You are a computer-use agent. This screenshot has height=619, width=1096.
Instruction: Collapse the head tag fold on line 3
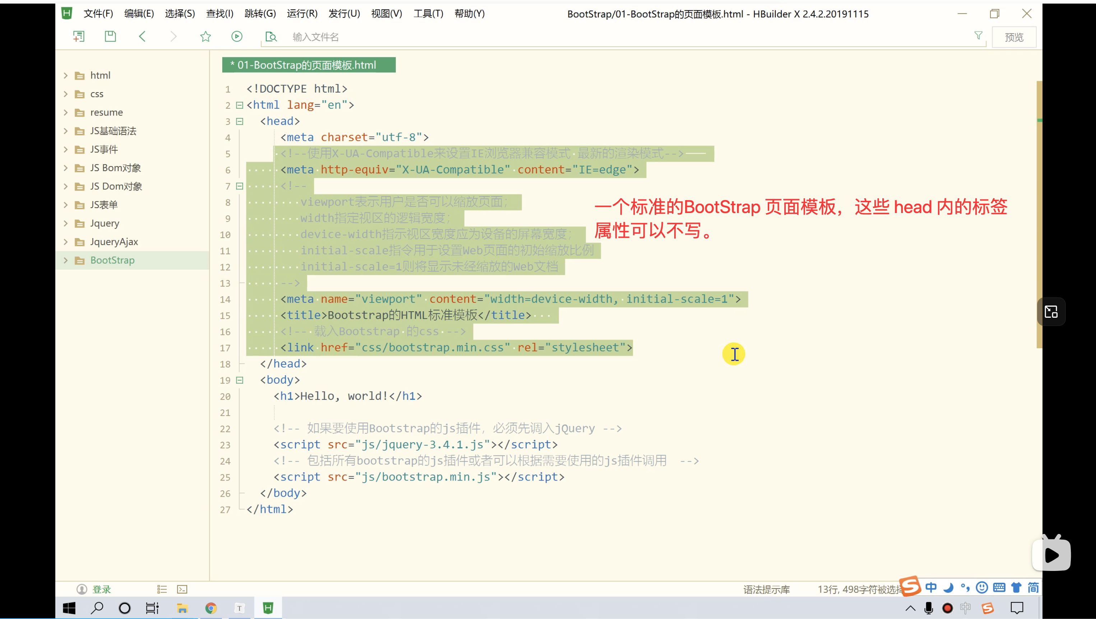(x=240, y=121)
